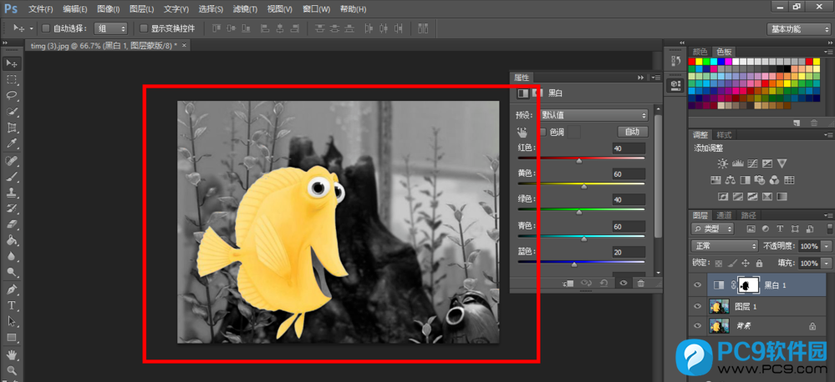Switch to the 颜色 panel tab
This screenshot has width=835, height=382.
[700, 52]
